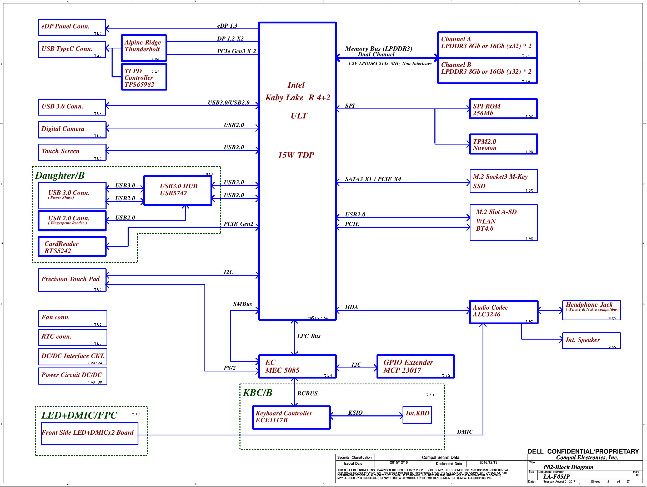Select the EC MEC 5085 block
Viewport: 647px width, 487px height.
coord(297,367)
